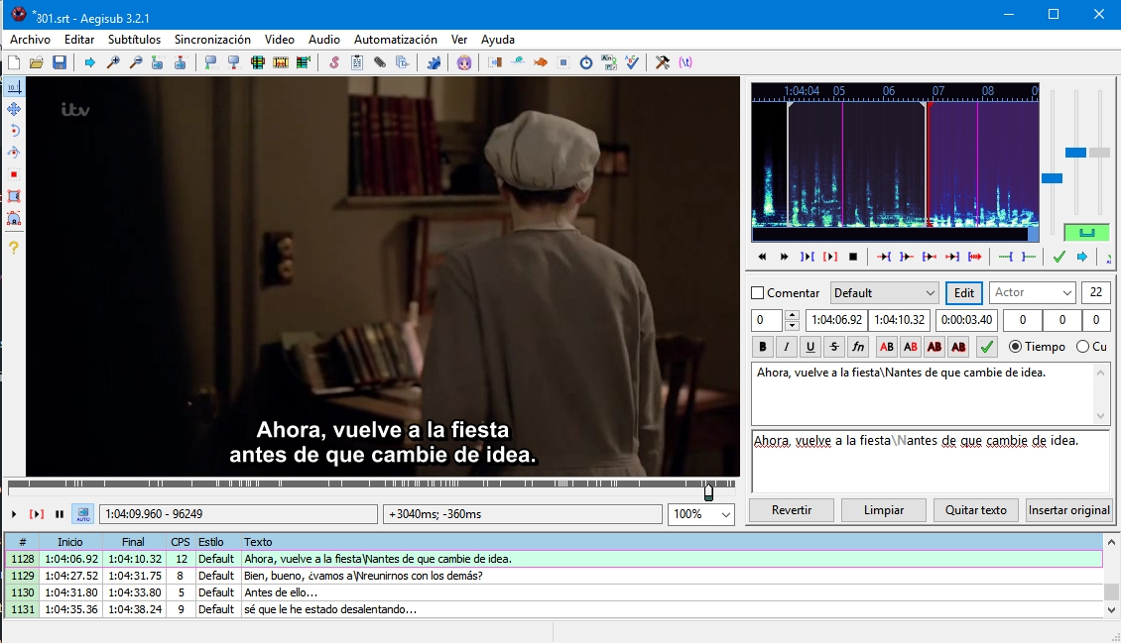This screenshot has width=1121, height=643.
Task: Decrease layer number with down stepper
Action: tap(792, 325)
